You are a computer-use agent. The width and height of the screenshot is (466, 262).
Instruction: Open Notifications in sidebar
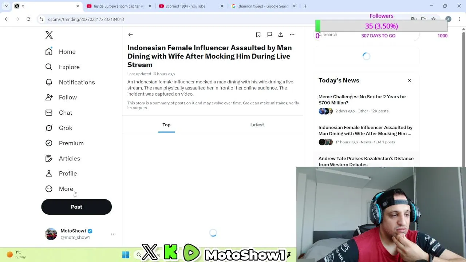click(x=70, y=82)
